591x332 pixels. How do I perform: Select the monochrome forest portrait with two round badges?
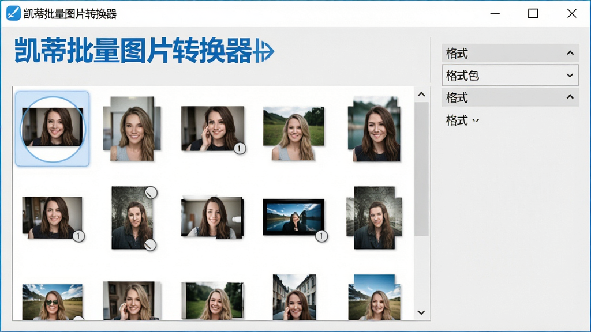coord(133,218)
